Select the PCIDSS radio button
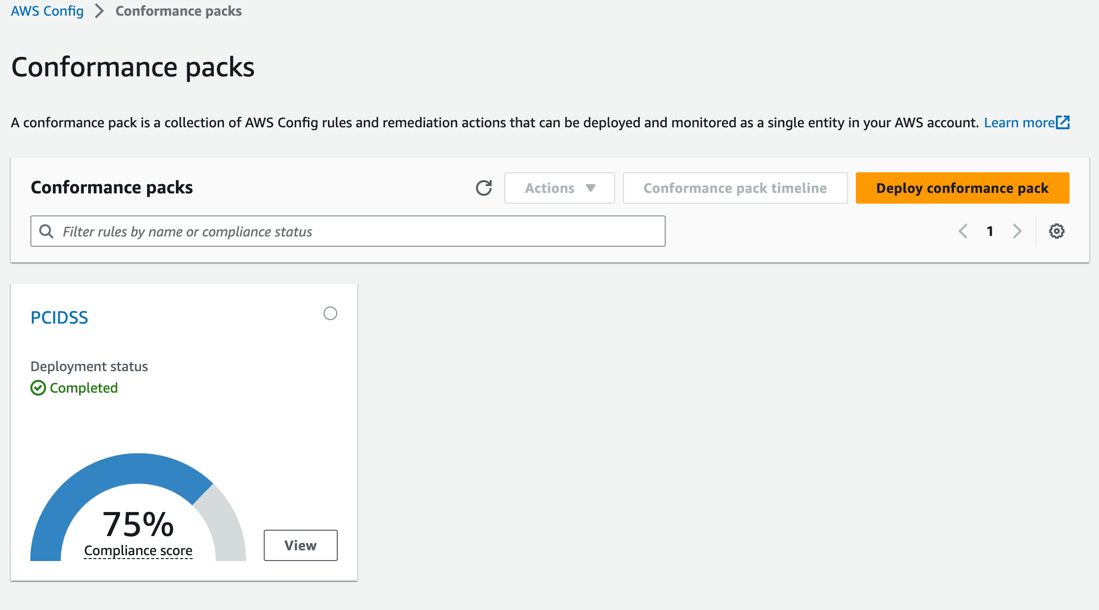This screenshot has width=1099, height=610. pyautogui.click(x=330, y=313)
